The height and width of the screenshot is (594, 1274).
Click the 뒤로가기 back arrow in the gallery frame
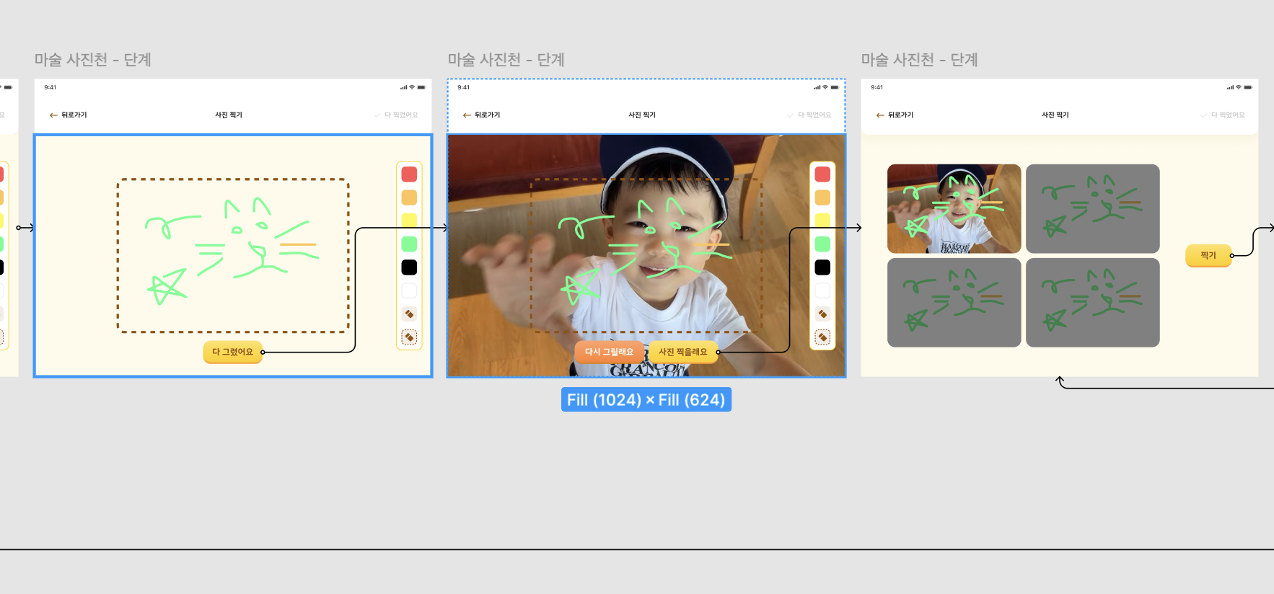tap(880, 115)
